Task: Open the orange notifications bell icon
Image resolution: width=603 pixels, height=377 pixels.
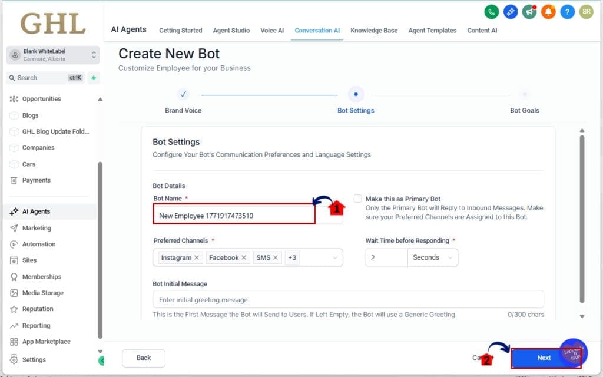Action: pos(548,11)
